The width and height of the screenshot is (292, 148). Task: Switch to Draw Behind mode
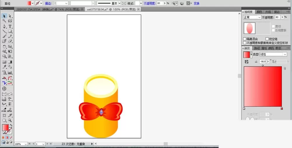pyautogui.click(x=7, y=142)
